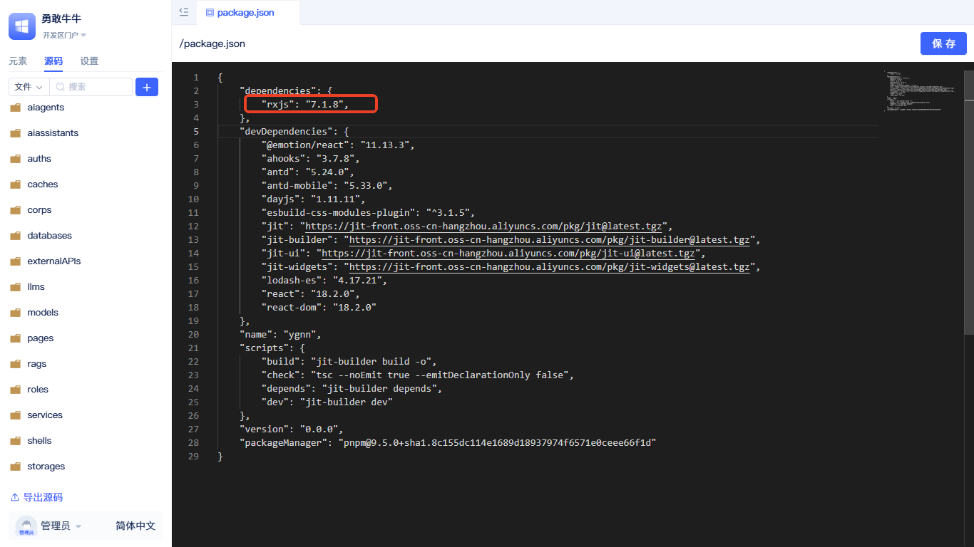
Task: Click the services folder icon
Action: pyautogui.click(x=15, y=415)
